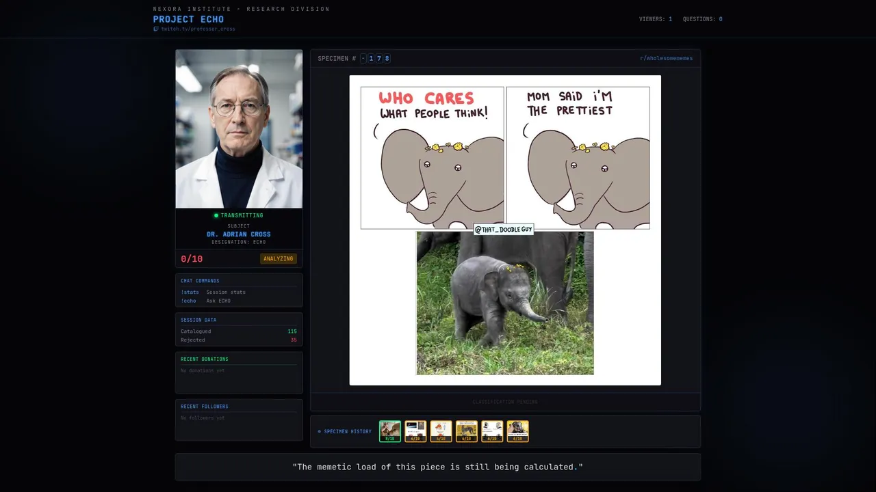876x492 pixels.
Task: Click the green TRANSMITTING status dot
Action: 216,215
